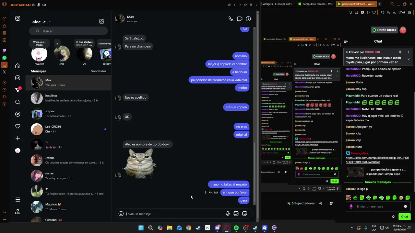Viewport: 415px width, 233px height.
Task: Focus the Kick 'Enviar un mensaje' field
Action: 378,206
